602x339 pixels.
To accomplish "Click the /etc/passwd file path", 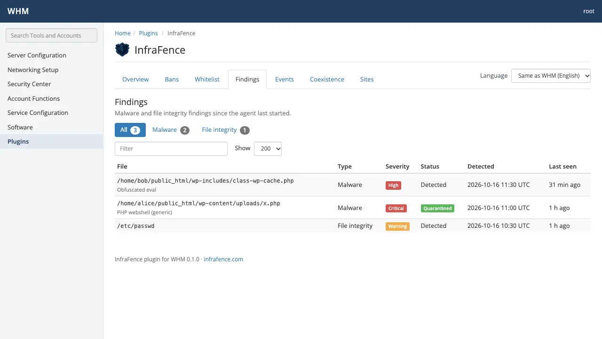I will point(136,226).
